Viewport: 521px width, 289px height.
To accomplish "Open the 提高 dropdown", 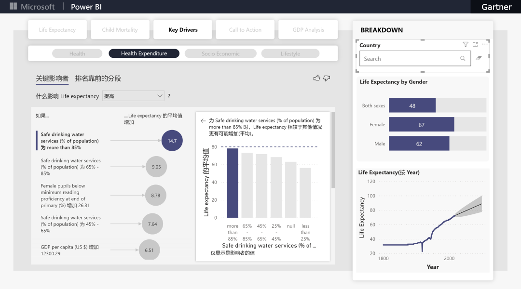I will (133, 96).
